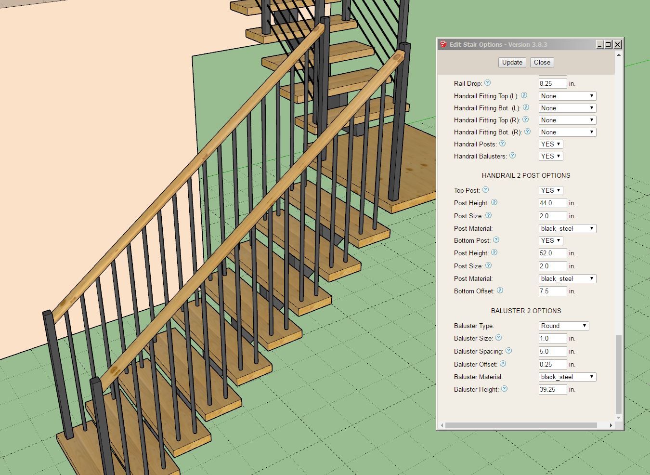Open Baluster Material black_steel dropdown

(x=567, y=377)
